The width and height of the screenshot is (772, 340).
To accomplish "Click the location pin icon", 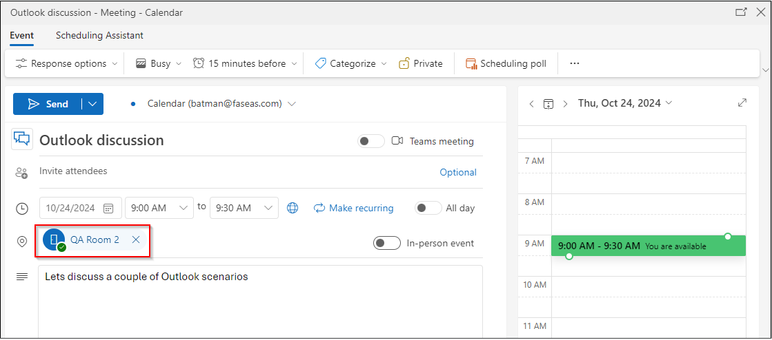I will pos(21,242).
